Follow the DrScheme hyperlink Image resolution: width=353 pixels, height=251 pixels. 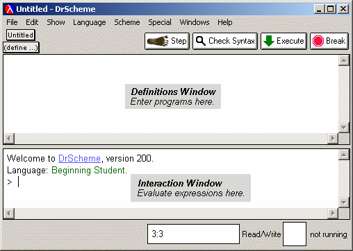pyautogui.click(x=79, y=159)
